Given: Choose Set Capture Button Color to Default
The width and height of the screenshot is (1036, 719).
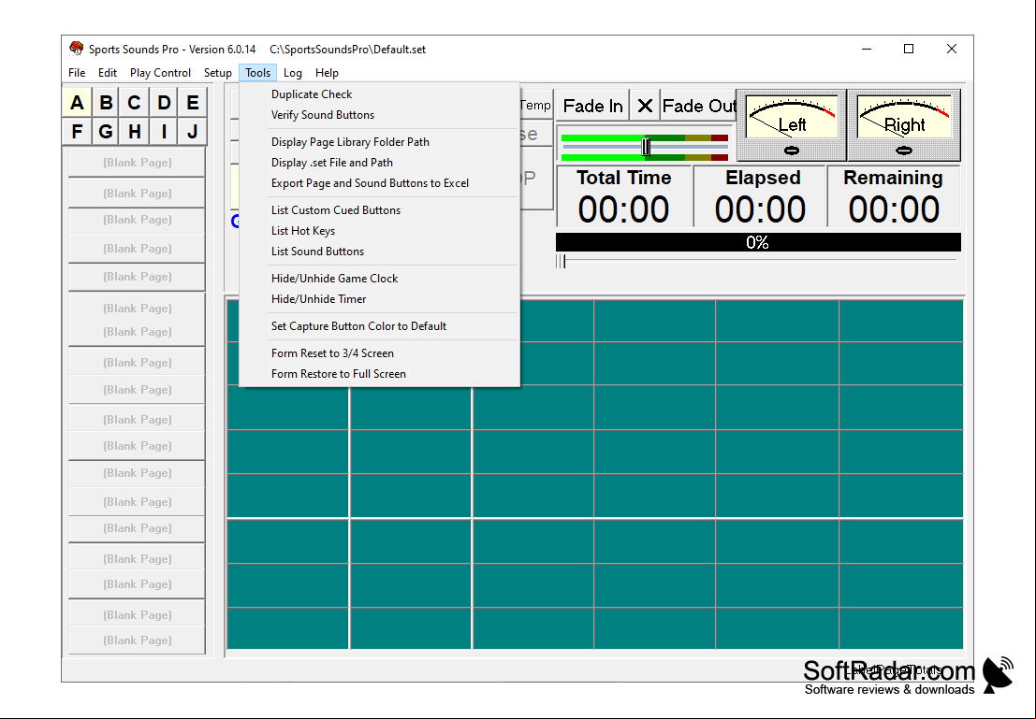Looking at the screenshot, I should pos(379,326).
